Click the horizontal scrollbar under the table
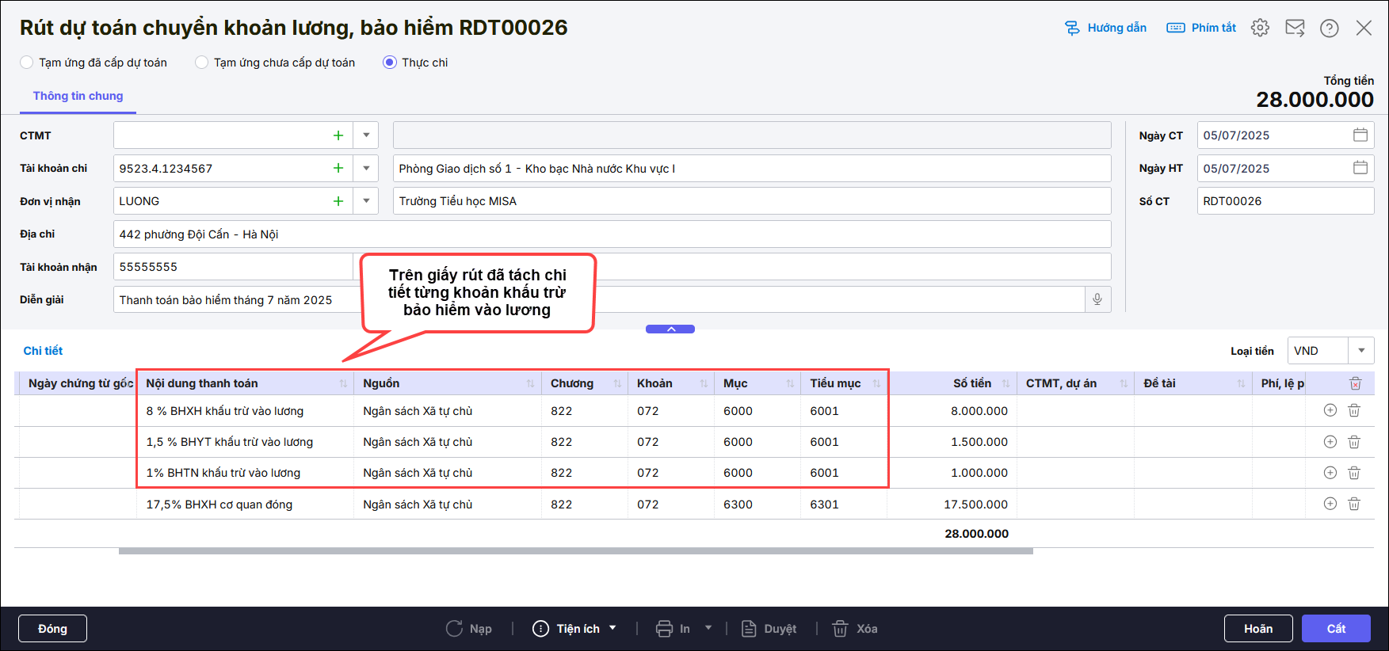 coord(575,551)
